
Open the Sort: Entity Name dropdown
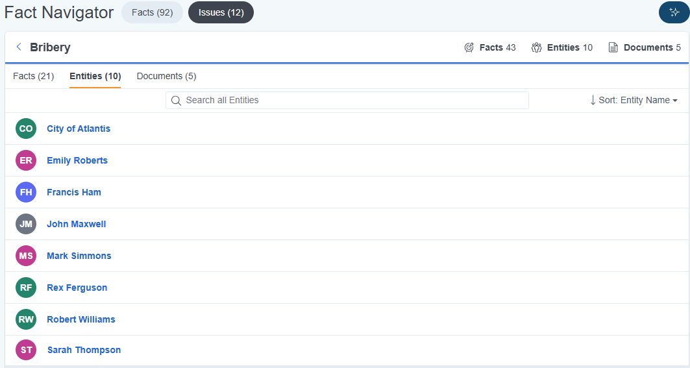click(638, 100)
